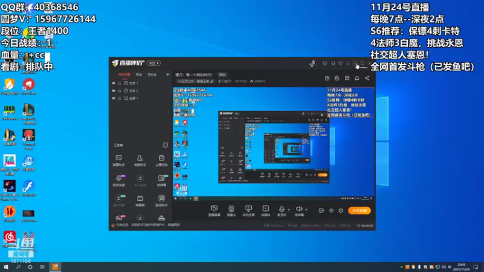Click the share icon above the preview
This screenshot has height=272, width=484.
pos(367,79)
